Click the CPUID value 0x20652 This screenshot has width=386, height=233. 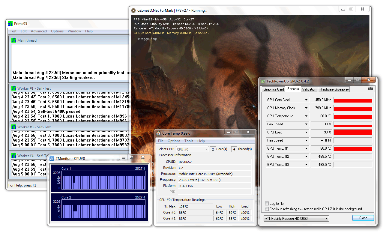(214, 162)
